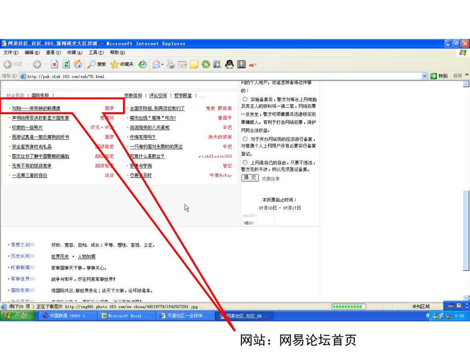View 投票结果 poll results link

click(271, 179)
